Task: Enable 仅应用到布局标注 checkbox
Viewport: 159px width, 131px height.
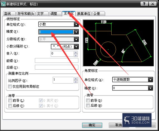Action: (x=10, y=87)
